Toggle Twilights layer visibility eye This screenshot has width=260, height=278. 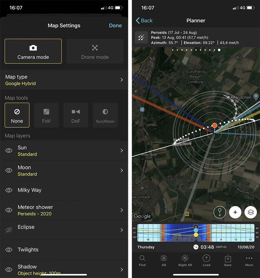[x=9, y=250]
